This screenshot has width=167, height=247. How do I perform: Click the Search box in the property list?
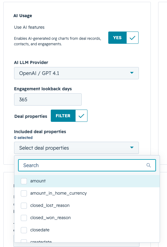tap(87, 165)
